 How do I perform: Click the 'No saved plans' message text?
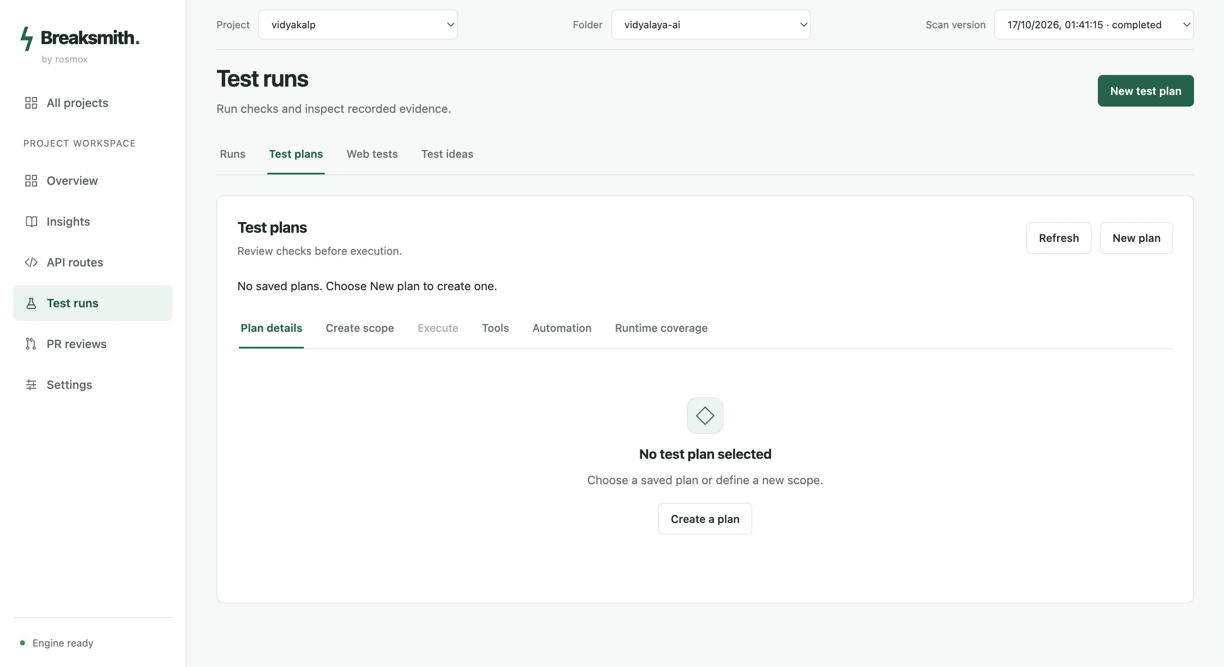click(x=367, y=286)
